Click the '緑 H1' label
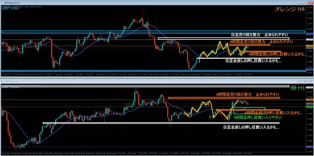314x156 pixels. point(297,88)
